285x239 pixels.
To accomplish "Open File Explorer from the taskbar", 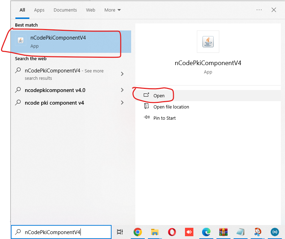I will pyautogui.click(x=155, y=232).
